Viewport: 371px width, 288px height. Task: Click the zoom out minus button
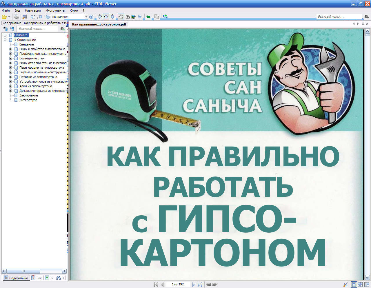click(48, 17)
